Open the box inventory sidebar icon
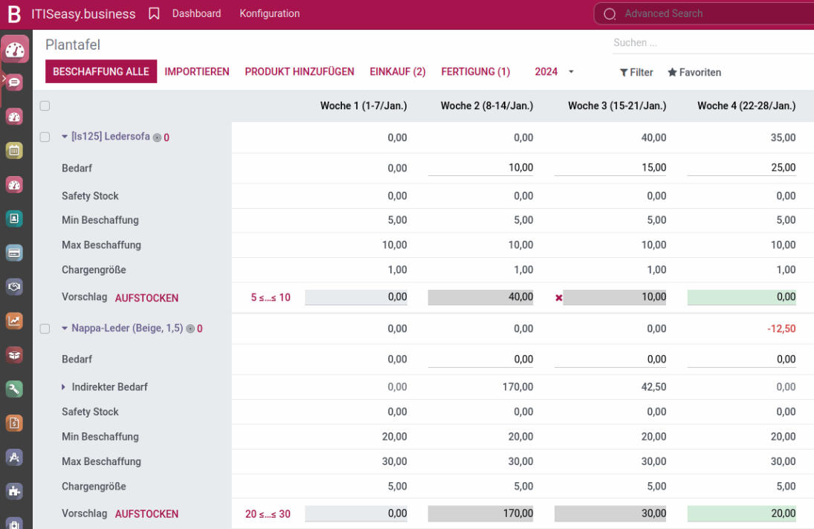Image resolution: width=814 pixels, height=529 pixels. (x=14, y=355)
